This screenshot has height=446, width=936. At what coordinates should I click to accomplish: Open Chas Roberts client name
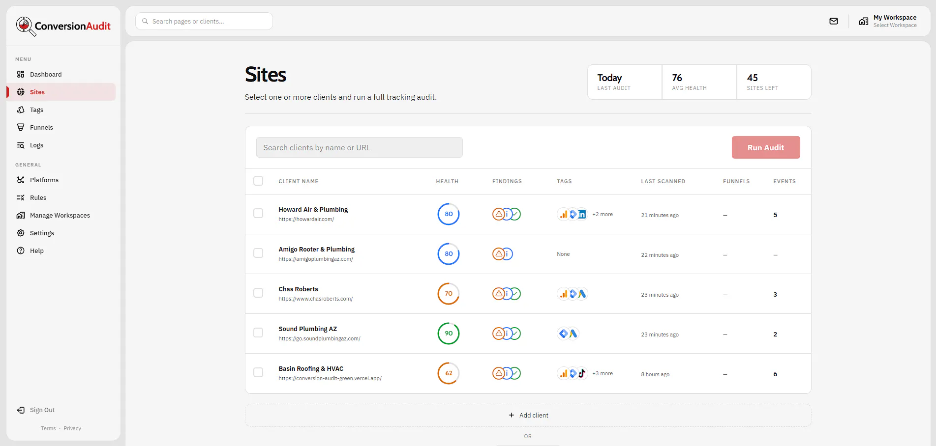coord(298,289)
